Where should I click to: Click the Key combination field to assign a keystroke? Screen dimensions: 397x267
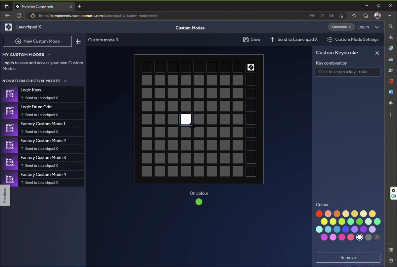coord(348,72)
